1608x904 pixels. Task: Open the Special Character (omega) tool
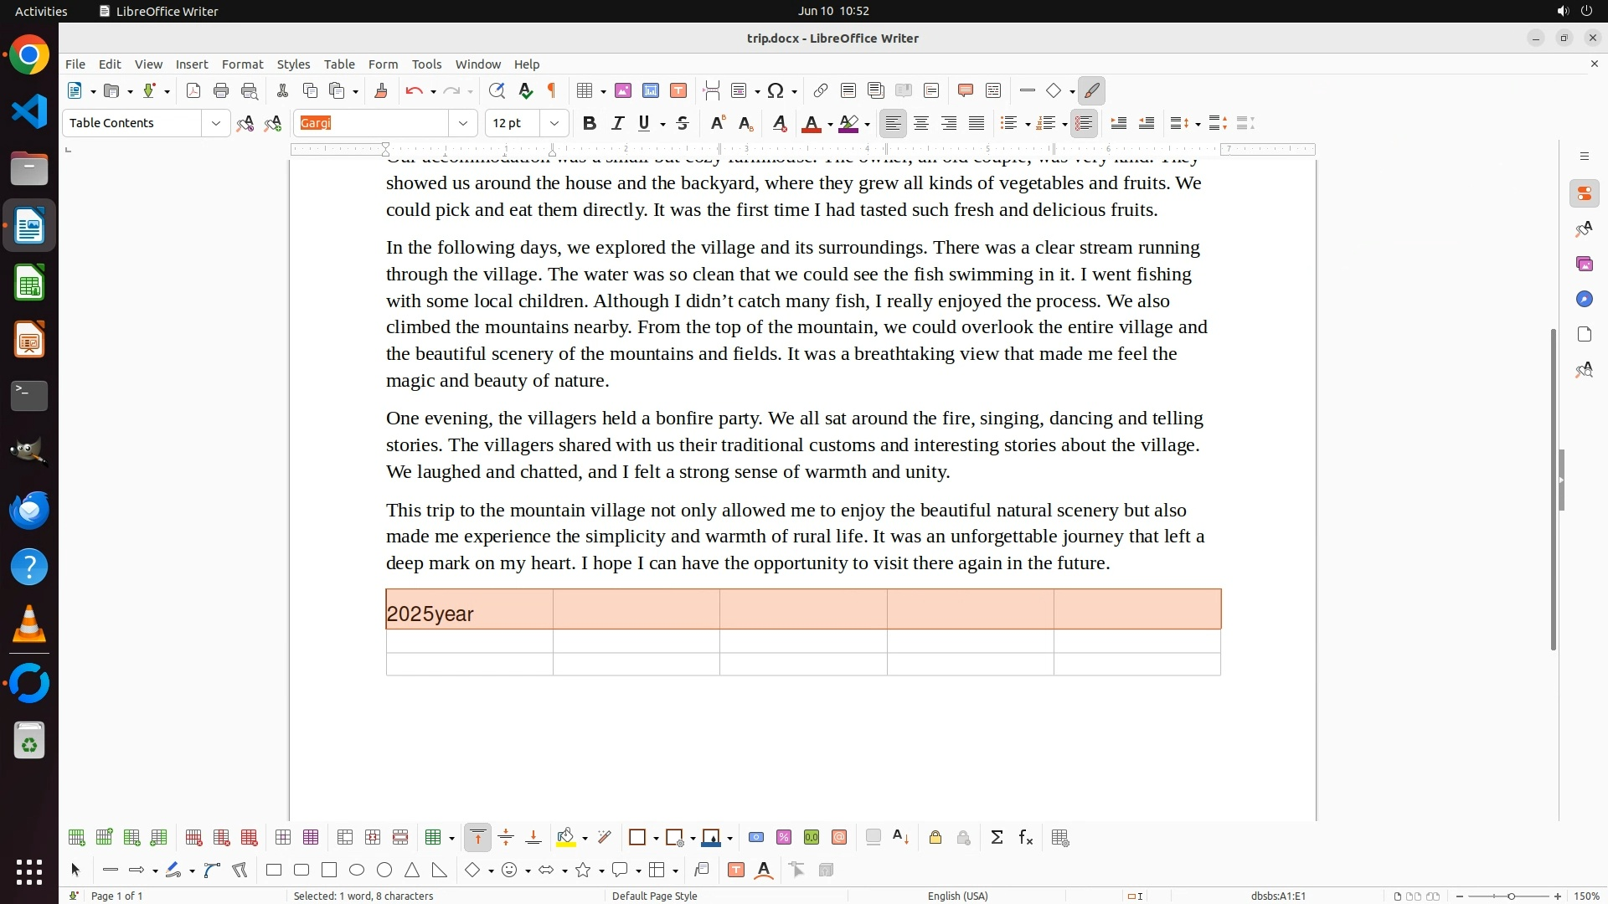776,91
